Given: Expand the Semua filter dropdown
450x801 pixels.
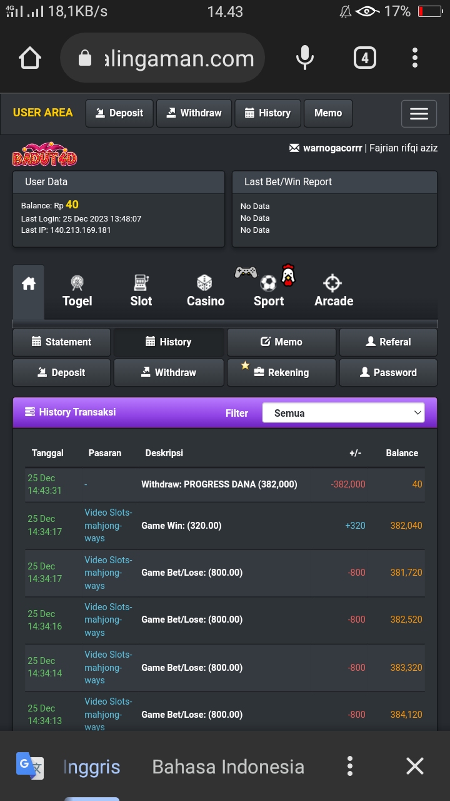Looking at the screenshot, I should click(343, 413).
